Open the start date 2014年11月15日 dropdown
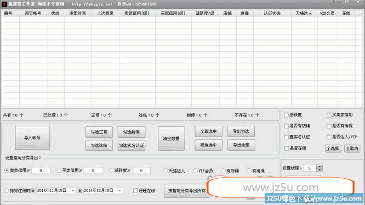The image size is (365, 205). click(x=73, y=191)
